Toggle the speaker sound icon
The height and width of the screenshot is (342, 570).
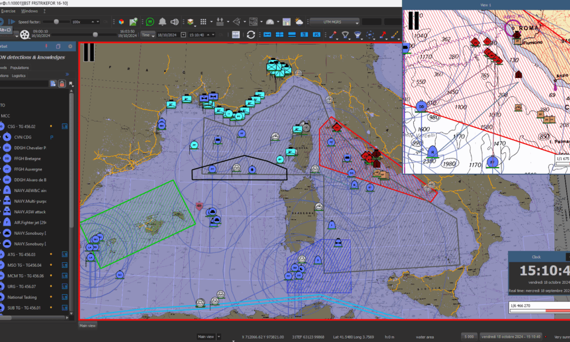tap(175, 22)
